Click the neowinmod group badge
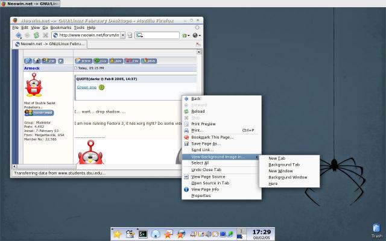This screenshot has height=241, width=386. [39, 113]
